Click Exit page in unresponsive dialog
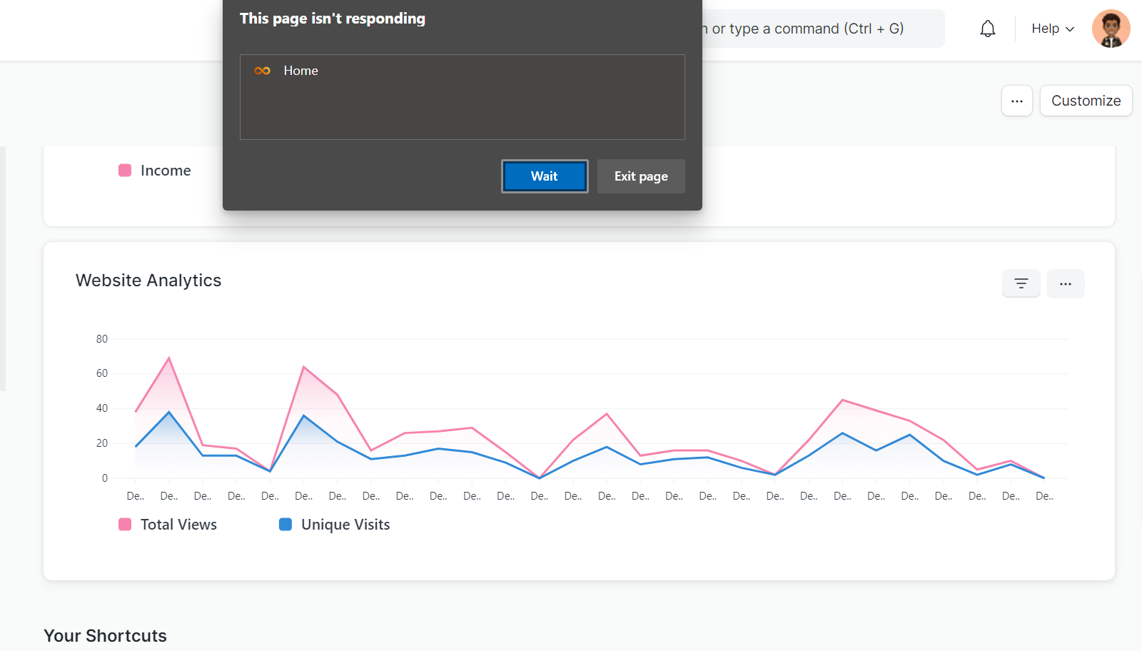The height and width of the screenshot is (651, 1142). [641, 176]
